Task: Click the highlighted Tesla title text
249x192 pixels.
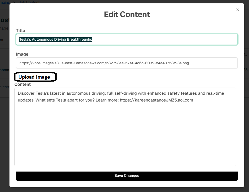Action: click(56, 39)
